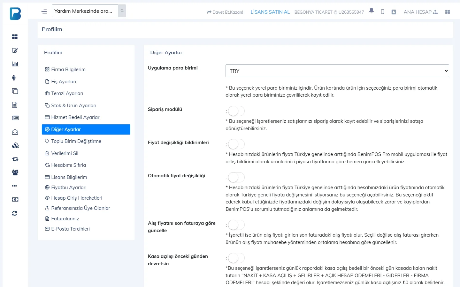Open the newspaper icon in sidebar
Viewport: 460px width, 287px height.
15,118
